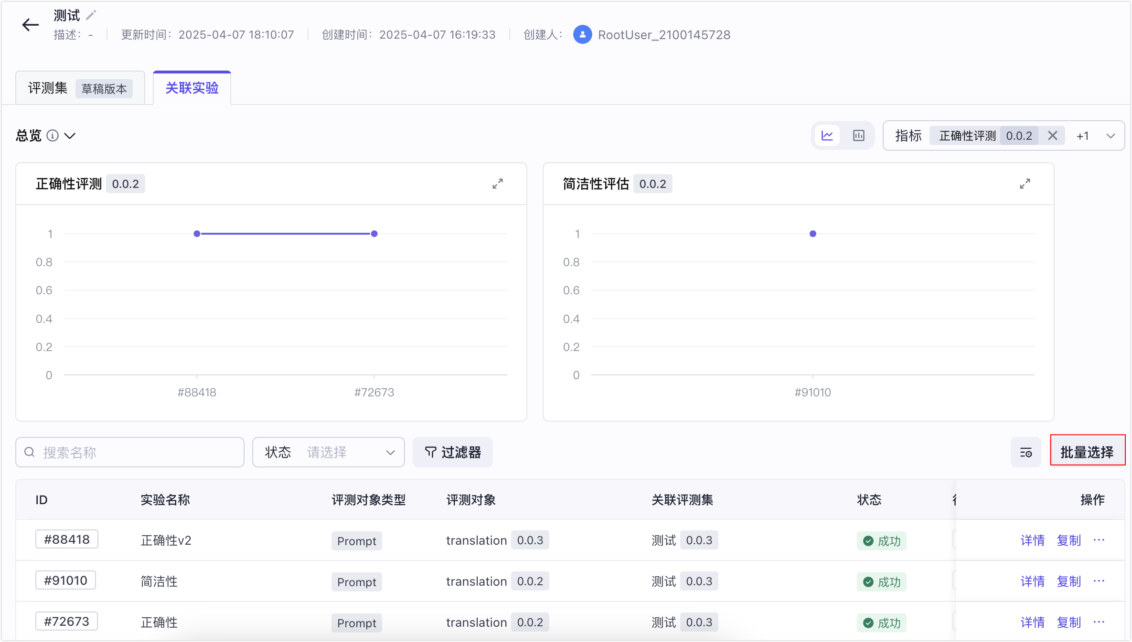Go back using the left arrow

pos(30,25)
